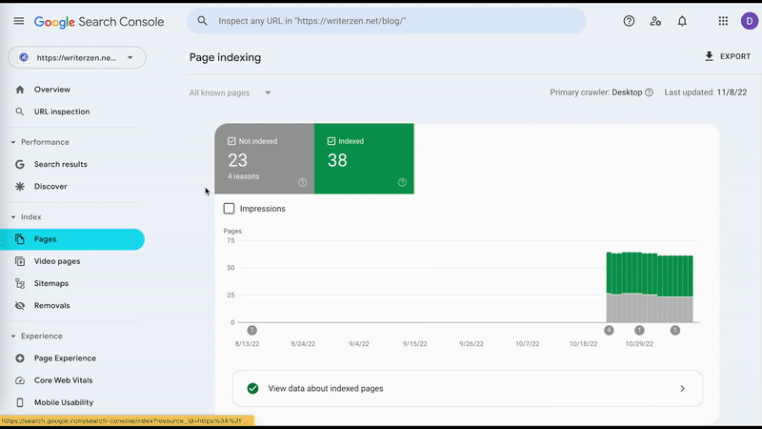
Task: Click help icon in Indexed card
Action: (x=402, y=182)
